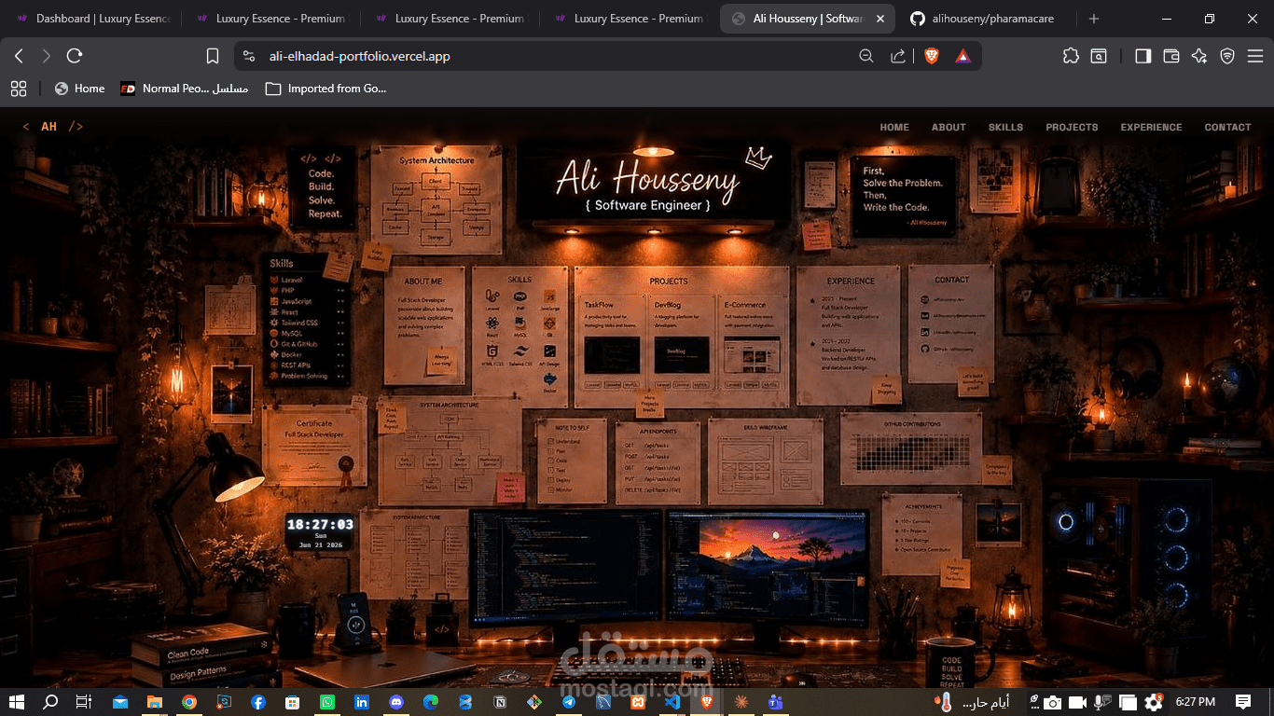Open Brave VPN shield icon
The width and height of the screenshot is (1274, 716).
[x=1227, y=56]
